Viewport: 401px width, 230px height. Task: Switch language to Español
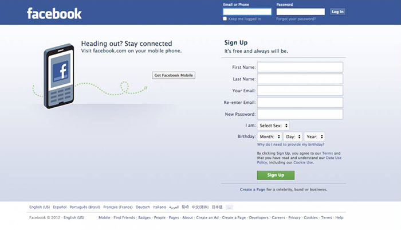tap(60, 207)
